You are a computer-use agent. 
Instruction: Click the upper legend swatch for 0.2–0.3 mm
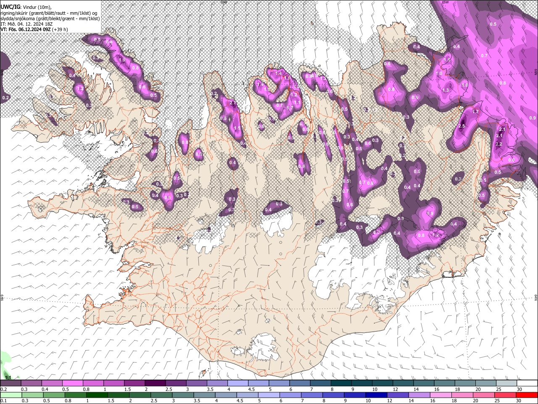(11, 383)
